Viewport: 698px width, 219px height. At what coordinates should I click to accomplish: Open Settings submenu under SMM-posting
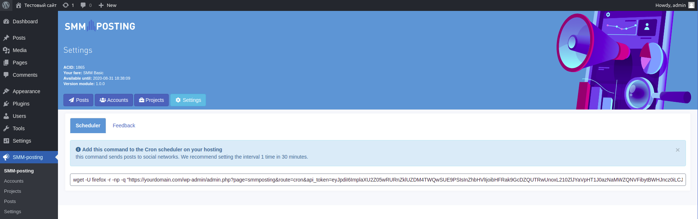coord(13,211)
